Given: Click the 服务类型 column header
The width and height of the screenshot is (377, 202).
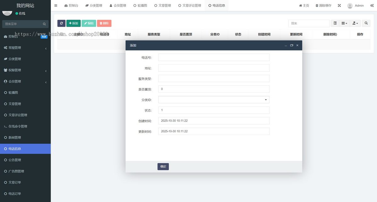Looking at the screenshot, I should (x=154, y=34).
